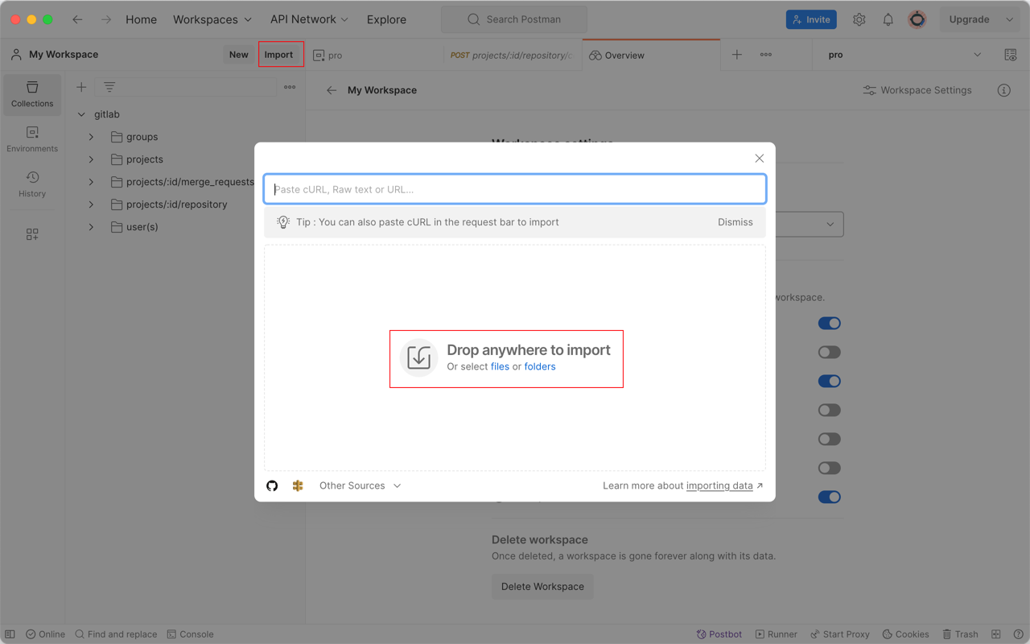Open tab bar three-dot options menu
The image size is (1030, 644).
pos(766,55)
